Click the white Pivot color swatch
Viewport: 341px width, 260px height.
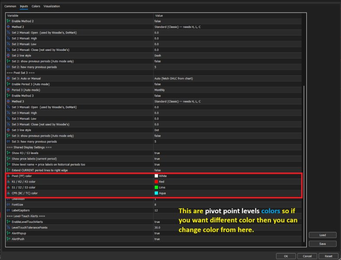(156, 176)
